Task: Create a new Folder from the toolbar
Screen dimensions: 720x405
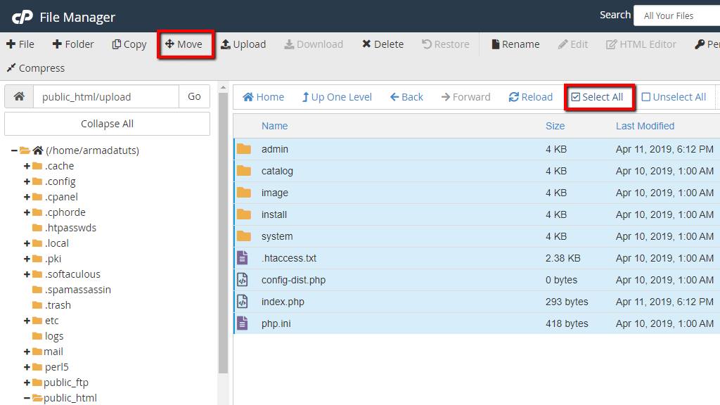Action: coord(73,44)
